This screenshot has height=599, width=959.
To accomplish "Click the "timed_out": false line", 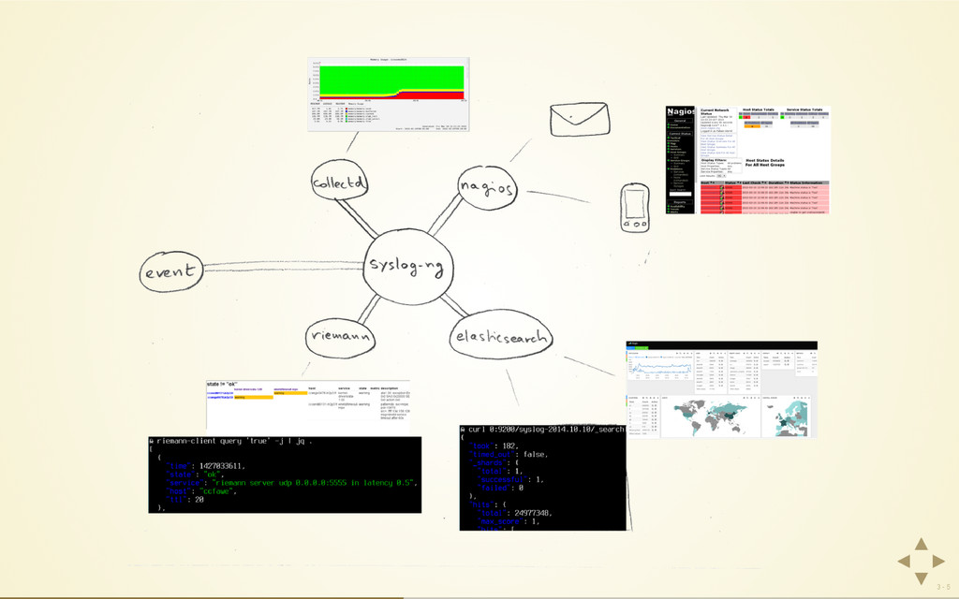I will (x=509, y=455).
